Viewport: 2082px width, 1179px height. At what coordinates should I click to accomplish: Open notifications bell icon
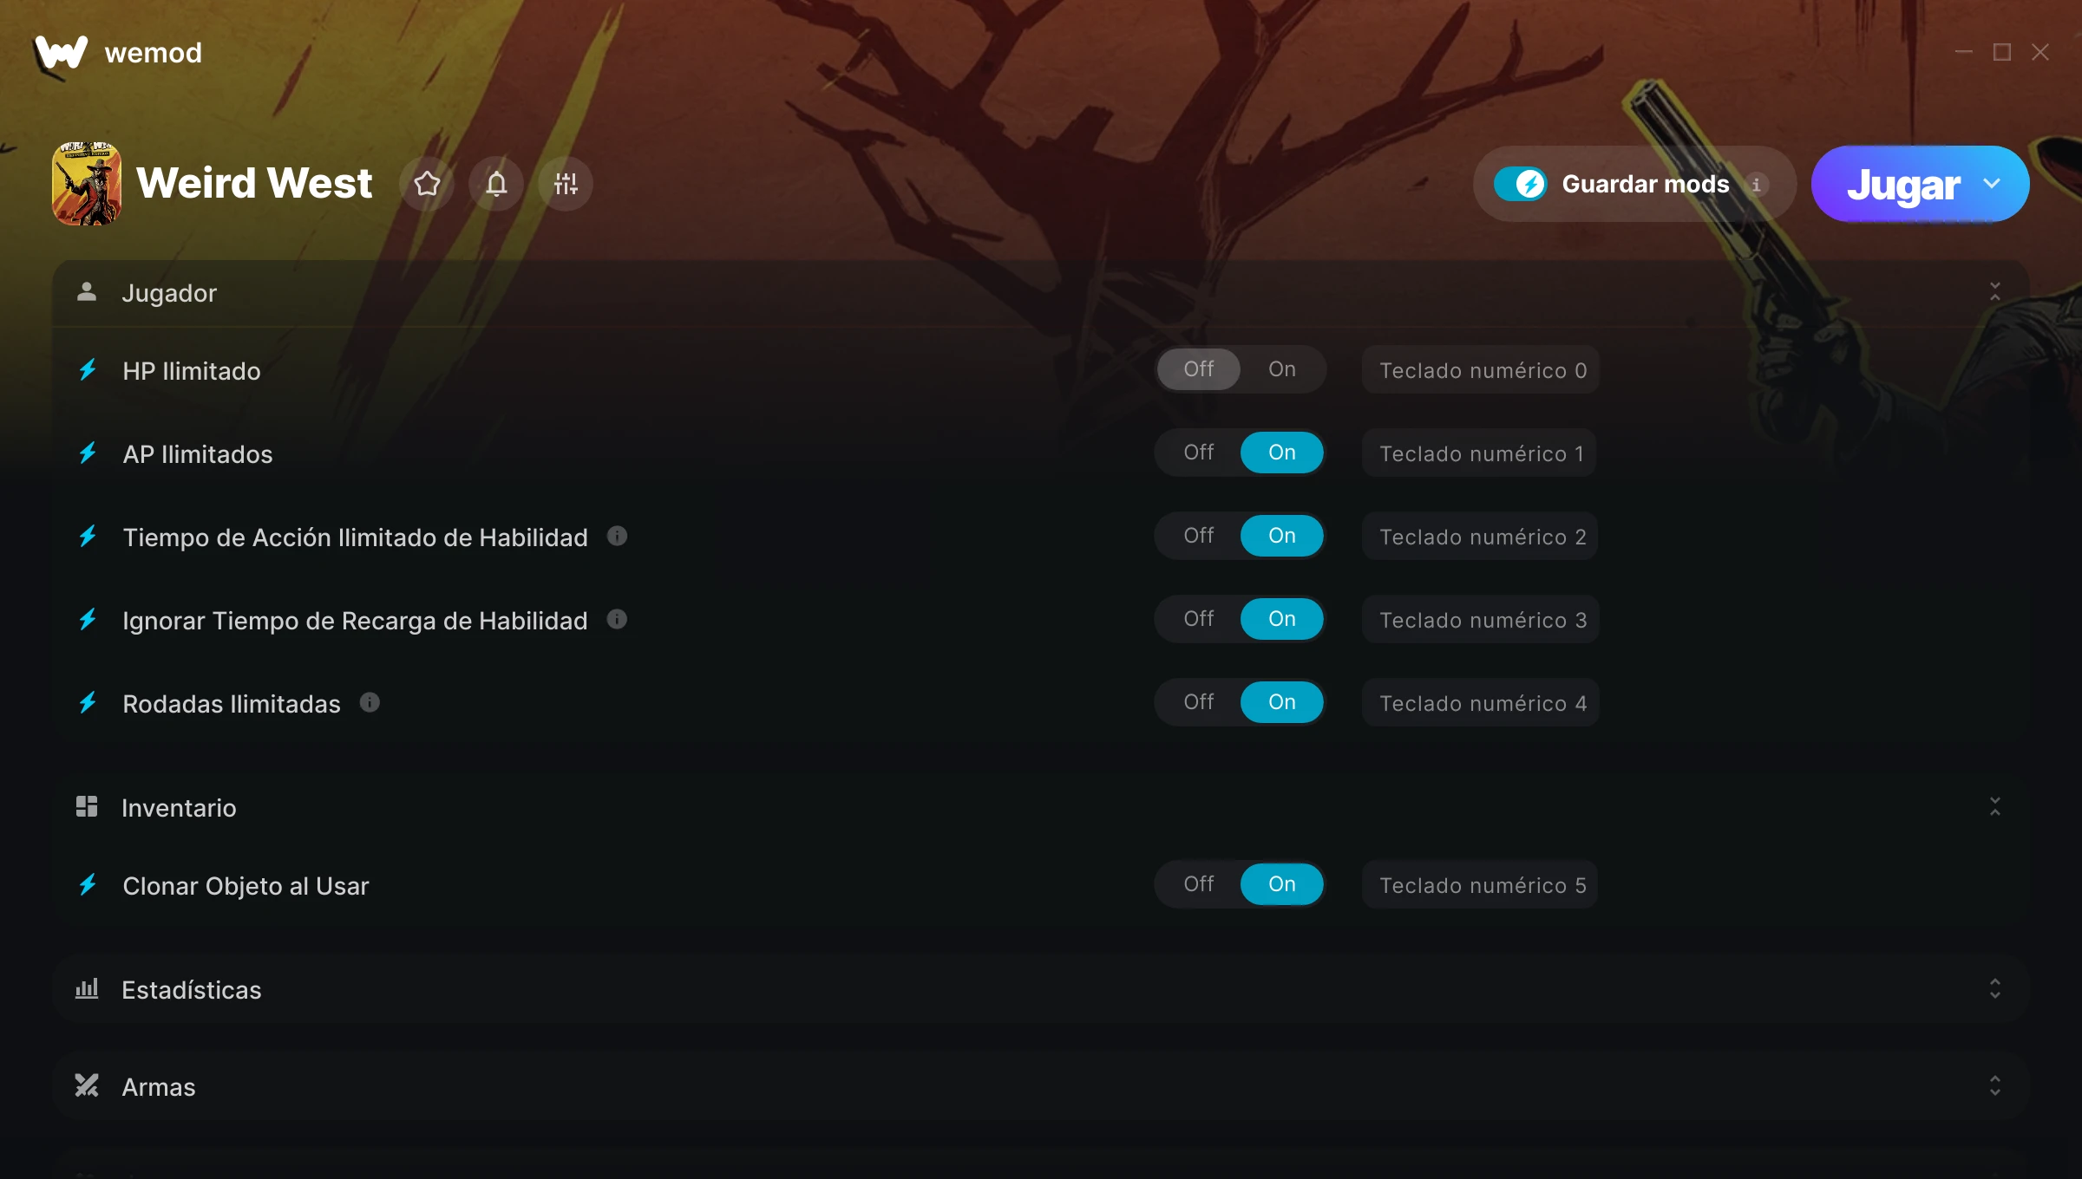(x=496, y=184)
